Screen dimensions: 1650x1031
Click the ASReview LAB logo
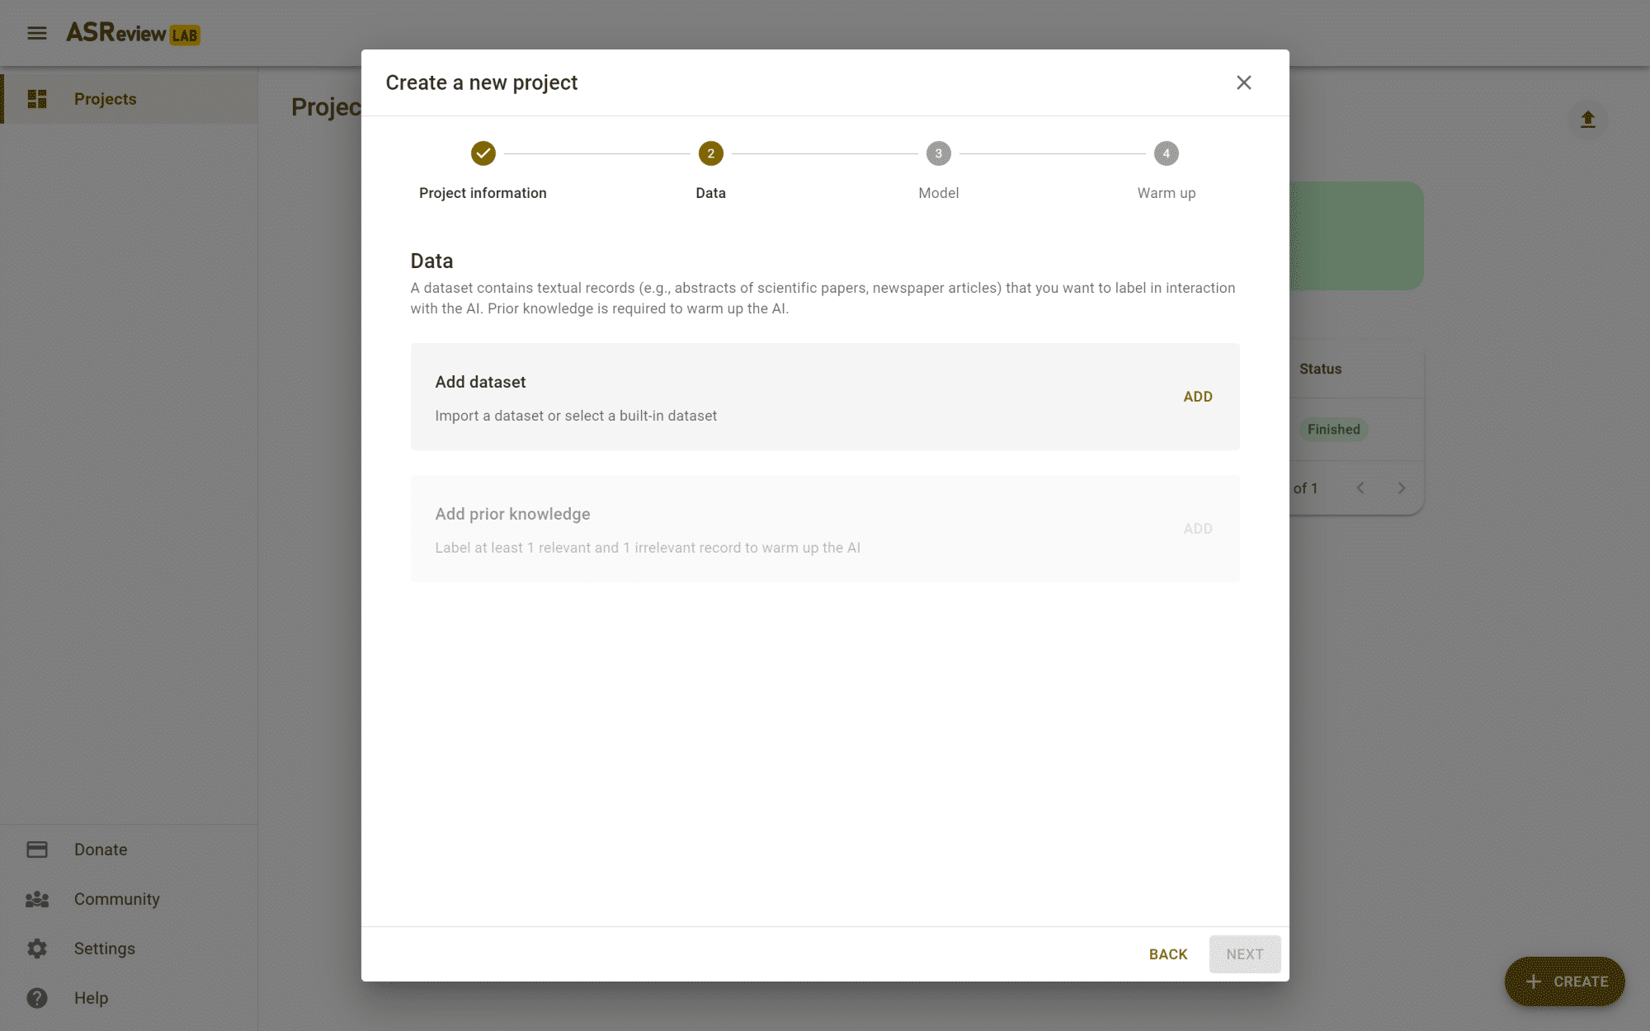(133, 33)
